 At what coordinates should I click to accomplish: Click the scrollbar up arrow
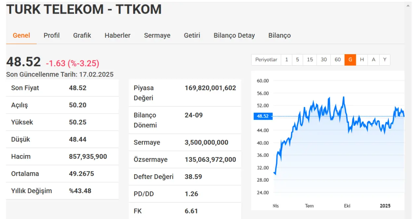tap(409, 6)
